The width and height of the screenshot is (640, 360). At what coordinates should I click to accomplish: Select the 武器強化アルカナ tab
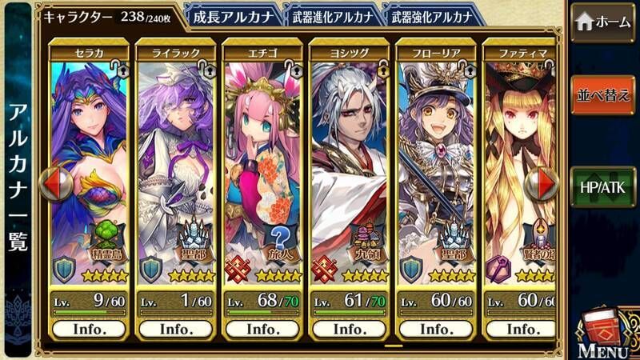pyautogui.click(x=431, y=17)
